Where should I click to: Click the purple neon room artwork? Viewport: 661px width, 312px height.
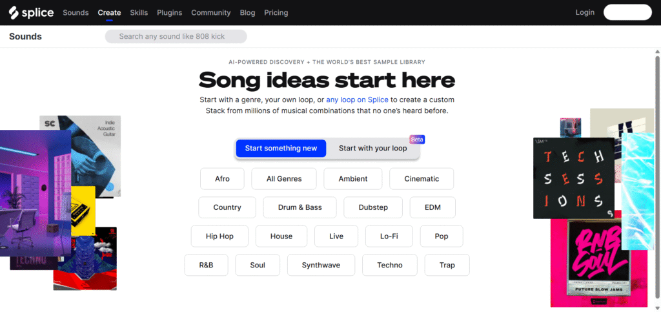tap(36, 192)
